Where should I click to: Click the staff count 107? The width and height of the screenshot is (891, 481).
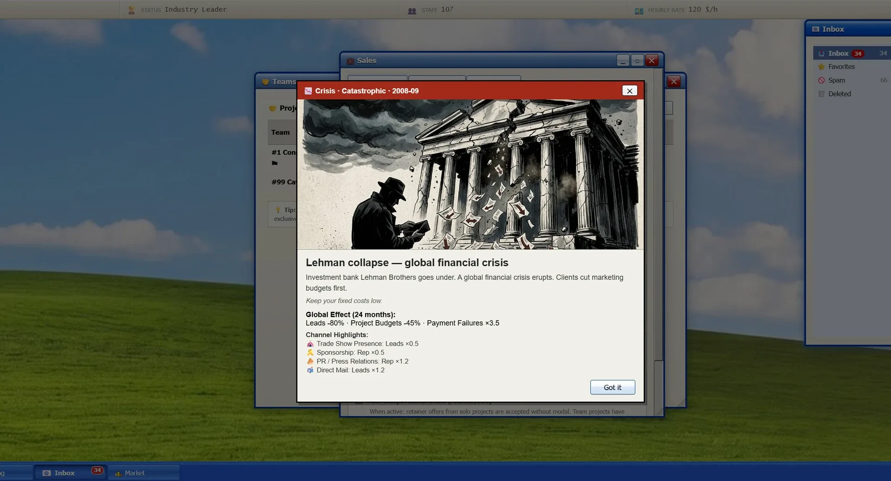click(x=447, y=9)
